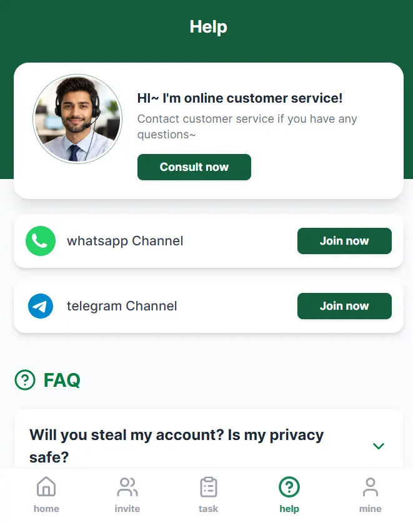The image size is (413, 522).
Task: Select the customer service agent avatar
Action: 77,119
